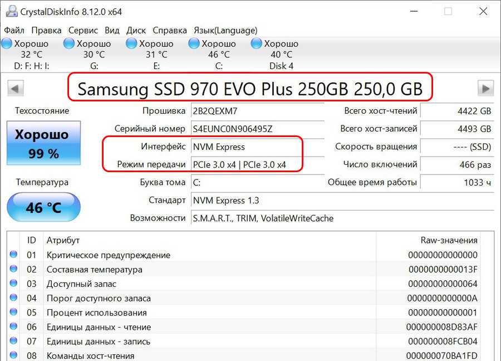Close the CrystalDiskInfo window
The width and height of the screenshot is (501, 361).
(x=483, y=12)
